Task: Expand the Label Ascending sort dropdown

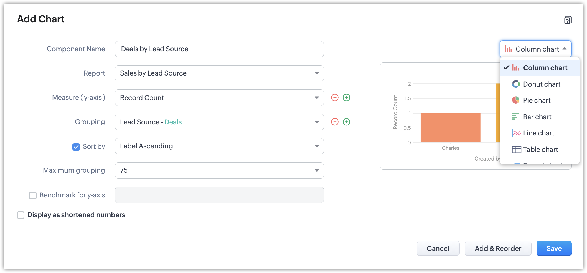Action: pyautogui.click(x=219, y=146)
